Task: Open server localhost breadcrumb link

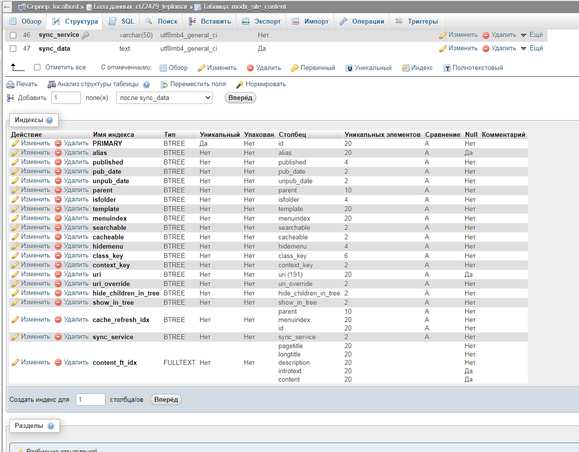Action: click(53, 6)
